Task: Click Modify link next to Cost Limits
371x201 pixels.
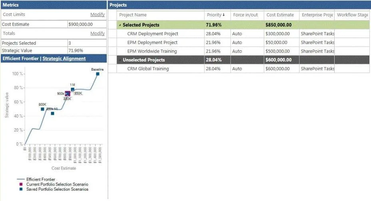Action: 98,14
